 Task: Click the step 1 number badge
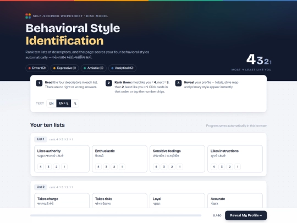pos(39,83)
